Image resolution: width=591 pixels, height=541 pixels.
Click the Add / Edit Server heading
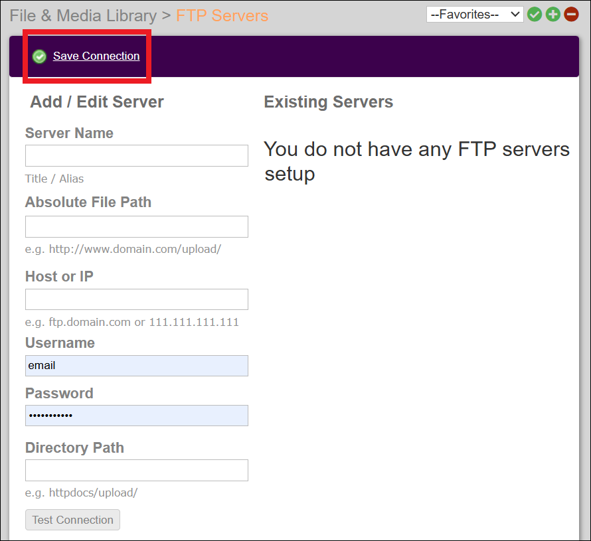[97, 102]
